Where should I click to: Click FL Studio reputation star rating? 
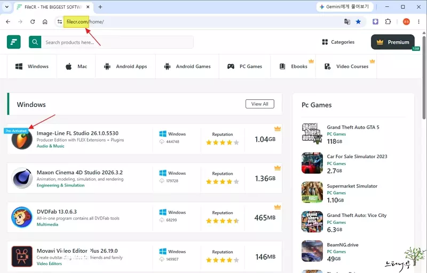[x=223, y=143]
